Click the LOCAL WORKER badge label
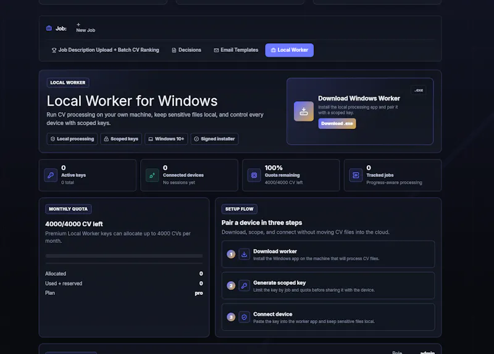The height and width of the screenshot is (354, 494). click(68, 83)
